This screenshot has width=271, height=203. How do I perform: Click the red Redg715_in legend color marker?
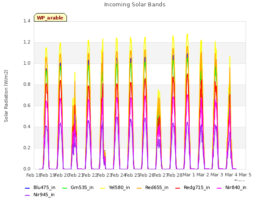point(178,188)
